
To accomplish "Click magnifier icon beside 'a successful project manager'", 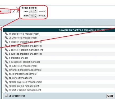I will click(6, 62).
